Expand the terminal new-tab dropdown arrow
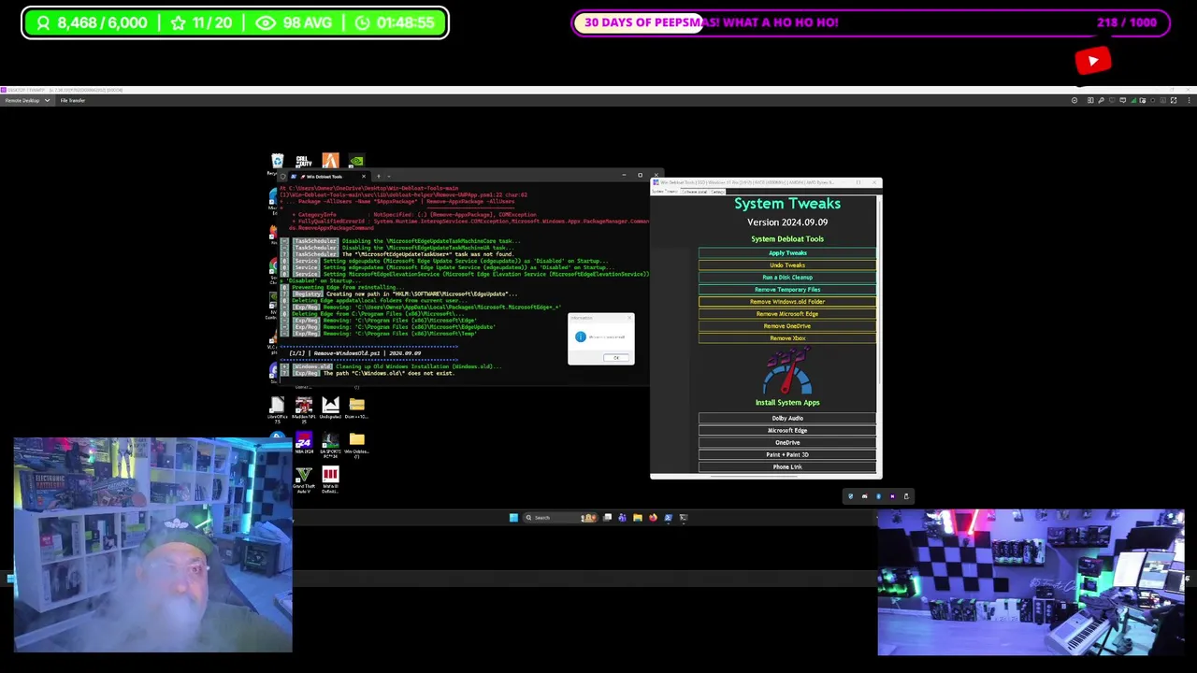 389,177
